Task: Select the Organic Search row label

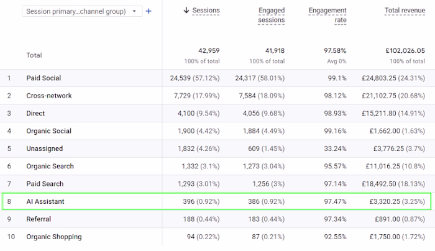Action: click(x=50, y=166)
